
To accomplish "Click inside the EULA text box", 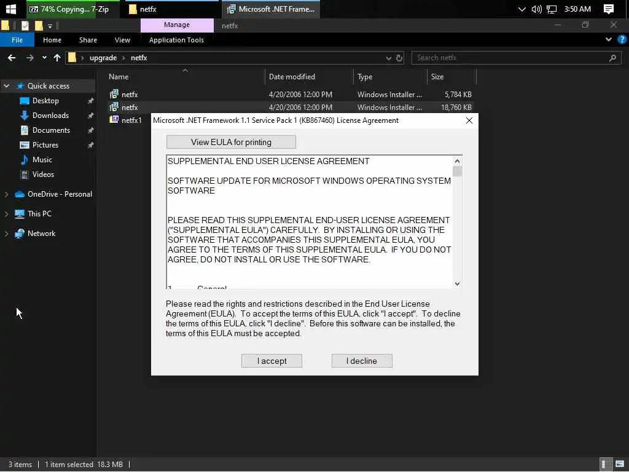I will point(310,221).
